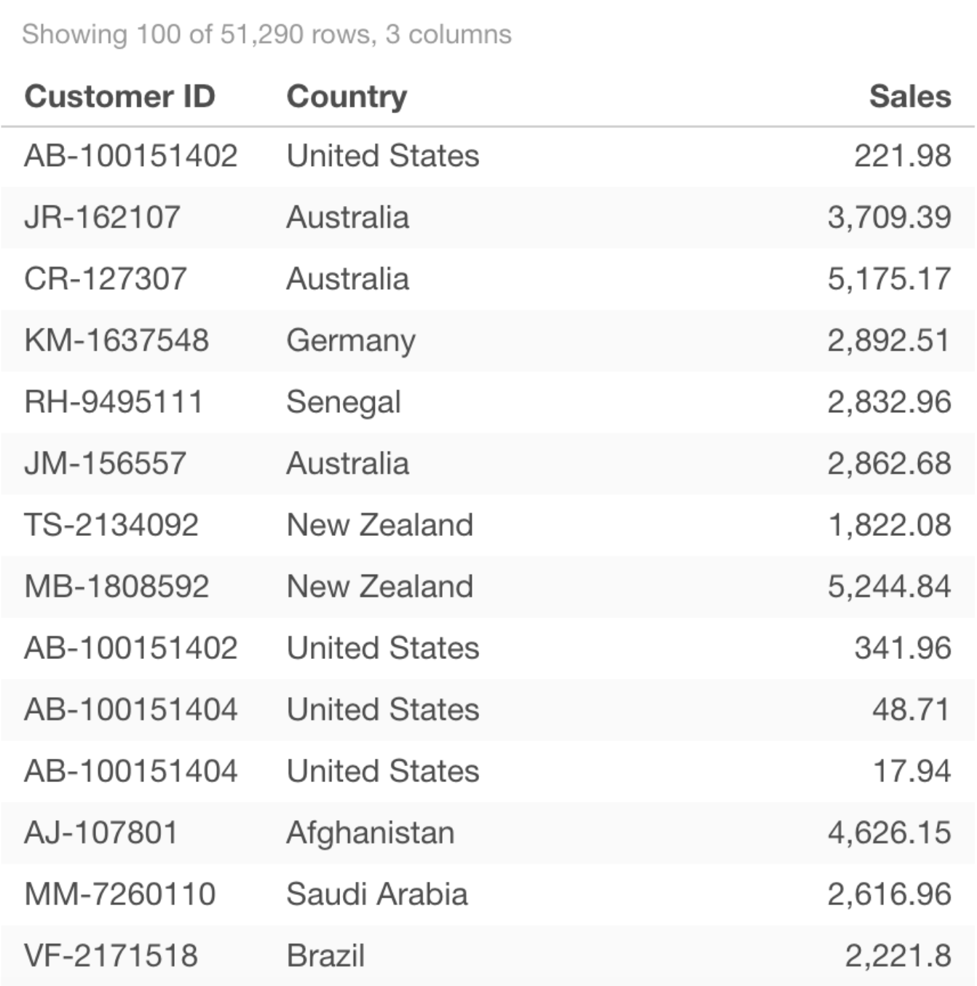This screenshot has height=986, width=977.
Task: Select sales value 5,175.17
Action: [889, 279]
